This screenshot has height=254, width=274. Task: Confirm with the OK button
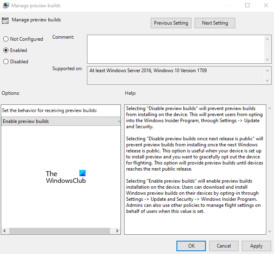point(191,246)
